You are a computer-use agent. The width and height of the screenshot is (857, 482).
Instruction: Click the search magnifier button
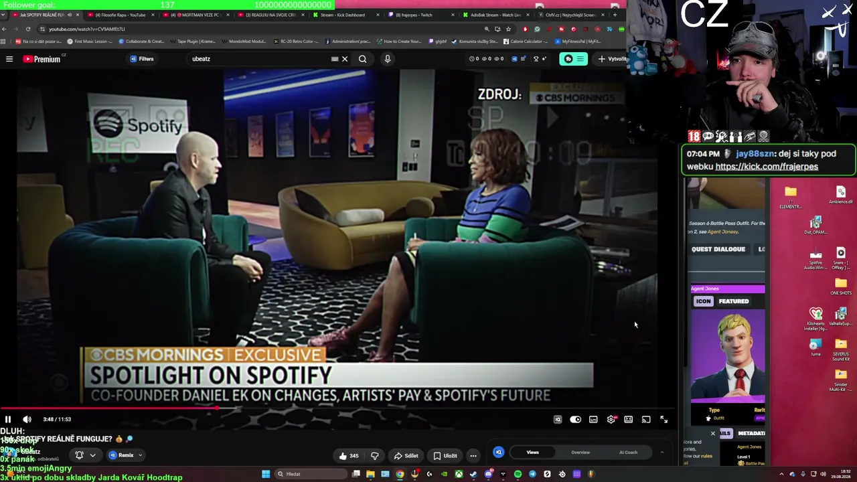(x=362, y=59)
